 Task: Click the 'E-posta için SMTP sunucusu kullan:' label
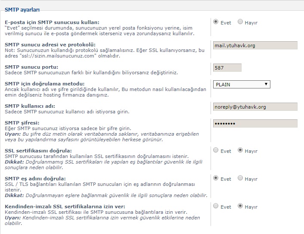52,22
